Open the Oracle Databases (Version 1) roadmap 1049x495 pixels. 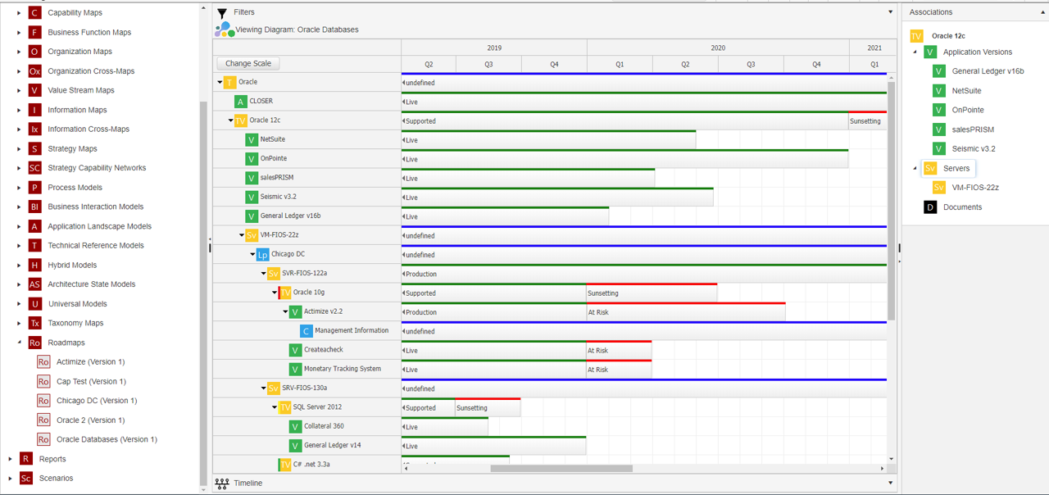107,439
